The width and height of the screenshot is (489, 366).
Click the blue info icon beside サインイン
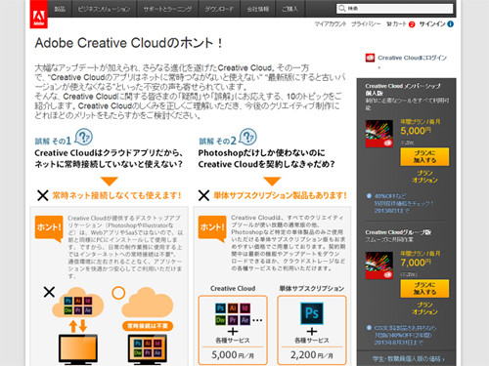[450, 24]
